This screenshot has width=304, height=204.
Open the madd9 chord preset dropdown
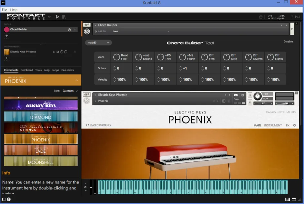point(98,43)
